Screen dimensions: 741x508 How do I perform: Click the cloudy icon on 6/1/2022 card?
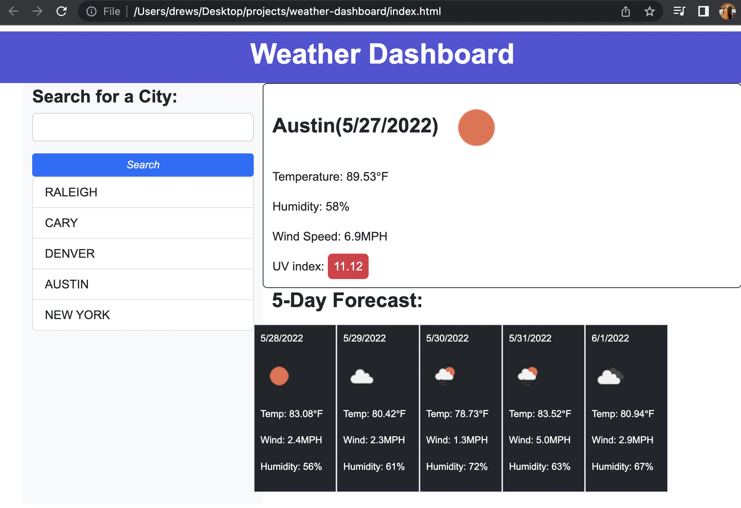[x=611, y=376]
